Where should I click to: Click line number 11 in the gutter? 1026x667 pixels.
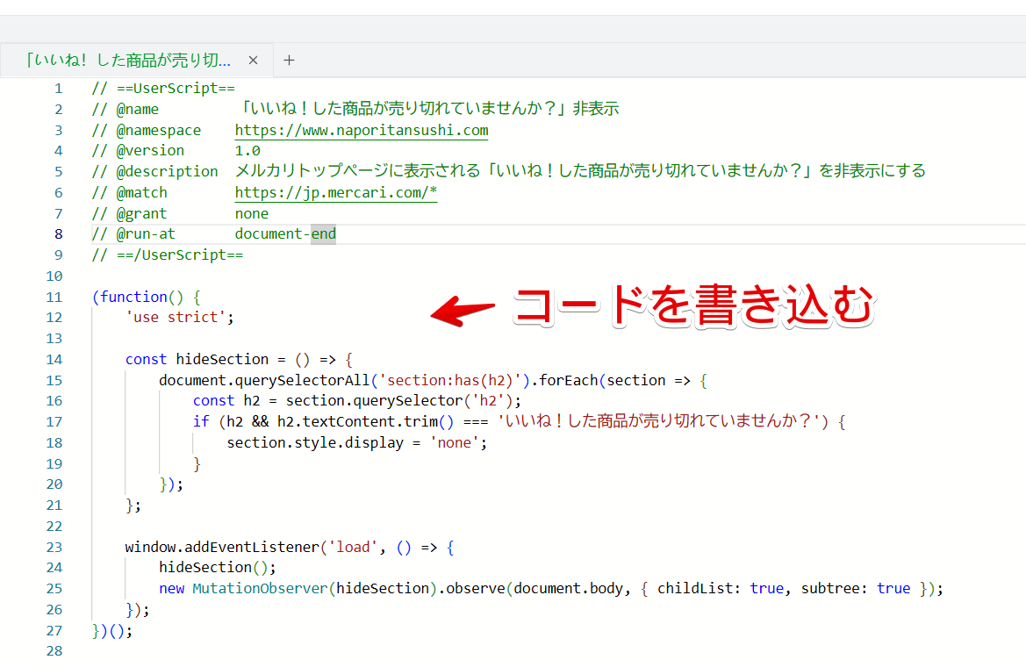click(54, 297)
